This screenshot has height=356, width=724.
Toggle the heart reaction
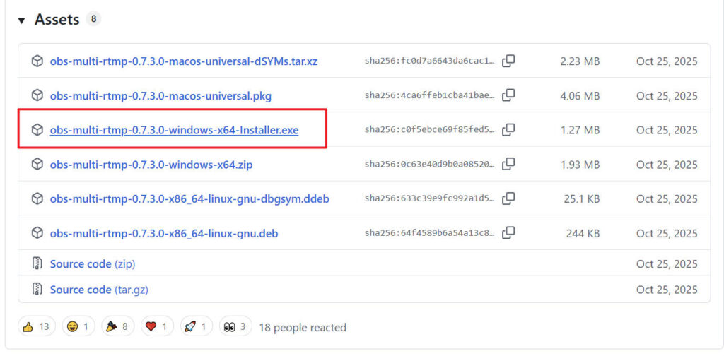(156, 326)
